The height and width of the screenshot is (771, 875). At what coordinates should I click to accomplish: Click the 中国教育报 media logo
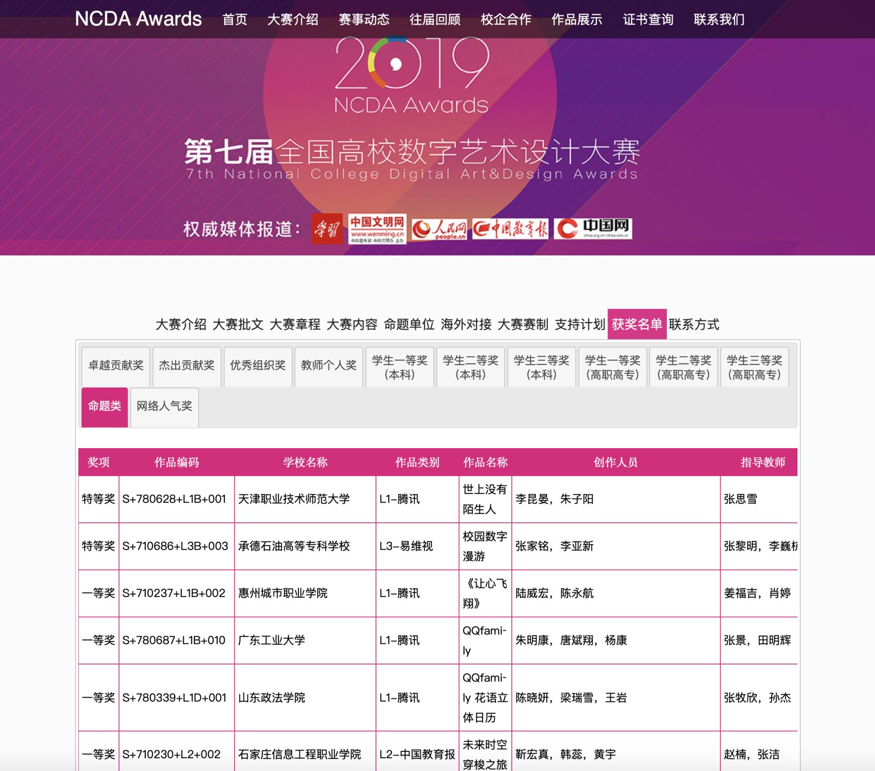510,229
